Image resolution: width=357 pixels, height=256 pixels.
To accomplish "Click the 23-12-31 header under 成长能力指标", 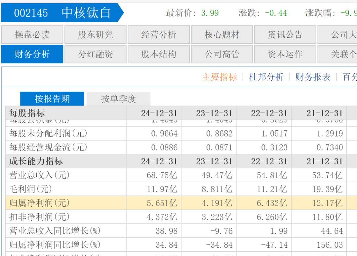I will click(214, 161).
